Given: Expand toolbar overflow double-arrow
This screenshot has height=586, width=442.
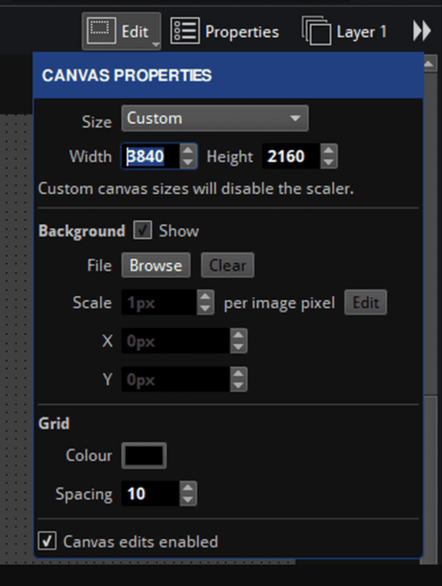Looking at the screenshot, I should click(422, 30).
